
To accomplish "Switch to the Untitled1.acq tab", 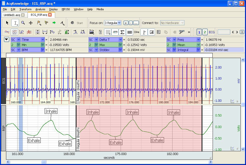I will [x=12, y=15].
